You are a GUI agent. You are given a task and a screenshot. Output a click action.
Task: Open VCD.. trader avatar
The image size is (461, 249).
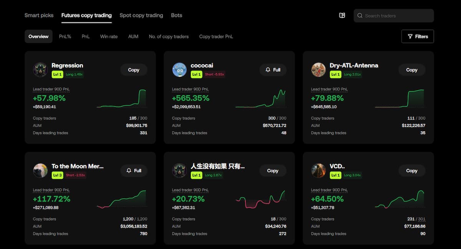318,170
